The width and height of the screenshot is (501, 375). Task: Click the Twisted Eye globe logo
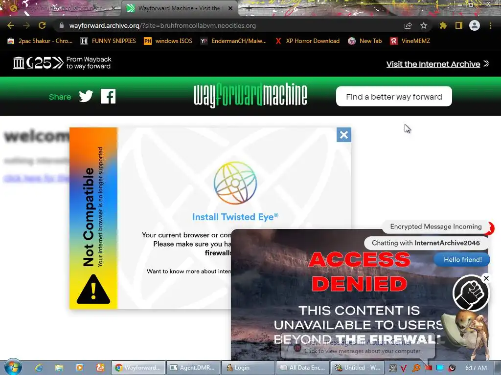[x=235, y=183]
